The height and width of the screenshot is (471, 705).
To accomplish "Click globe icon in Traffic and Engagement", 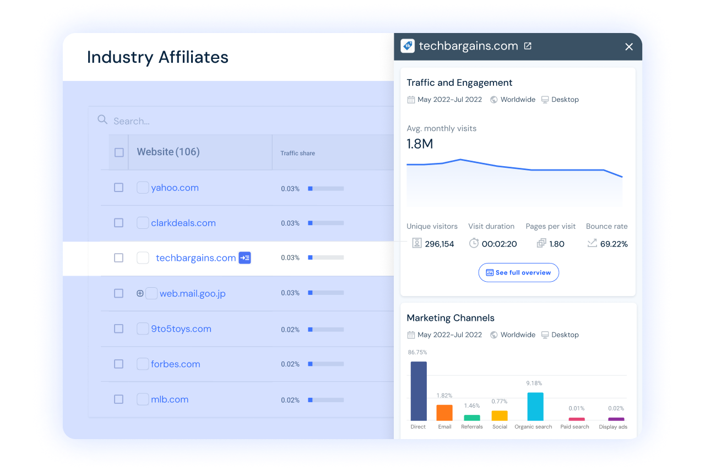I will 494,100.
